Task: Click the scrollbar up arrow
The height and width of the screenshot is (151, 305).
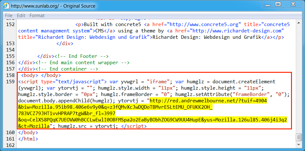Action: pyautogui.click(x=299, y=23)
